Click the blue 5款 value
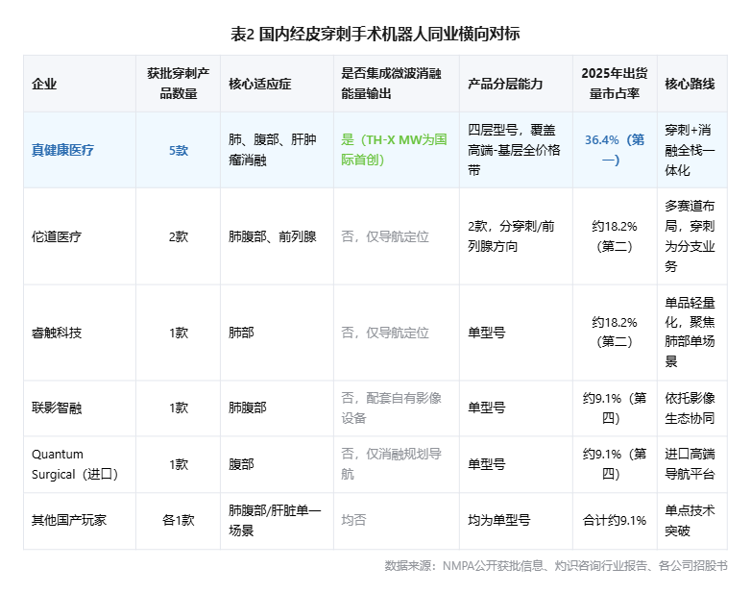The image size is (751, 593). [x=179, y=150]
